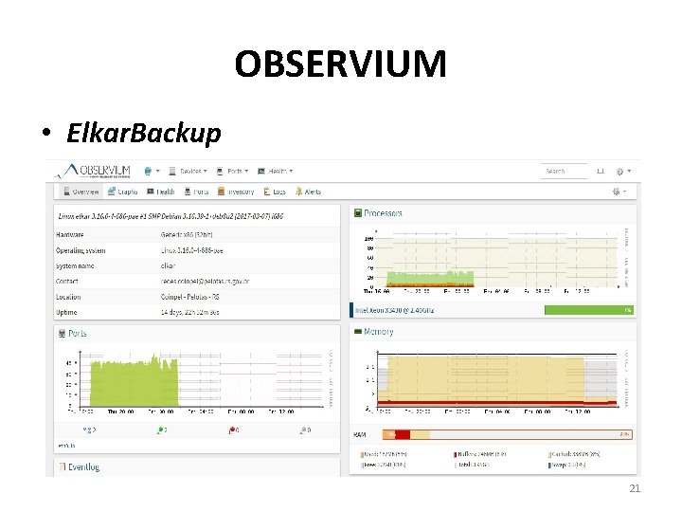The height and width of the screenshot is (512, 682).
Task: Open the device-bar gear dropdown
Action: pos(619,192)
